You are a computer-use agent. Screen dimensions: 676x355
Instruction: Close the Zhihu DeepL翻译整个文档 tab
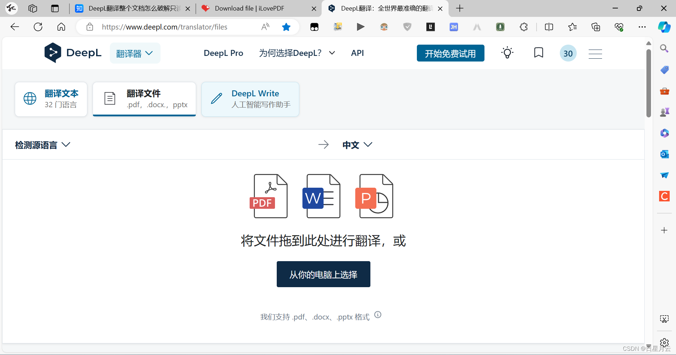[x=188, y=8]
